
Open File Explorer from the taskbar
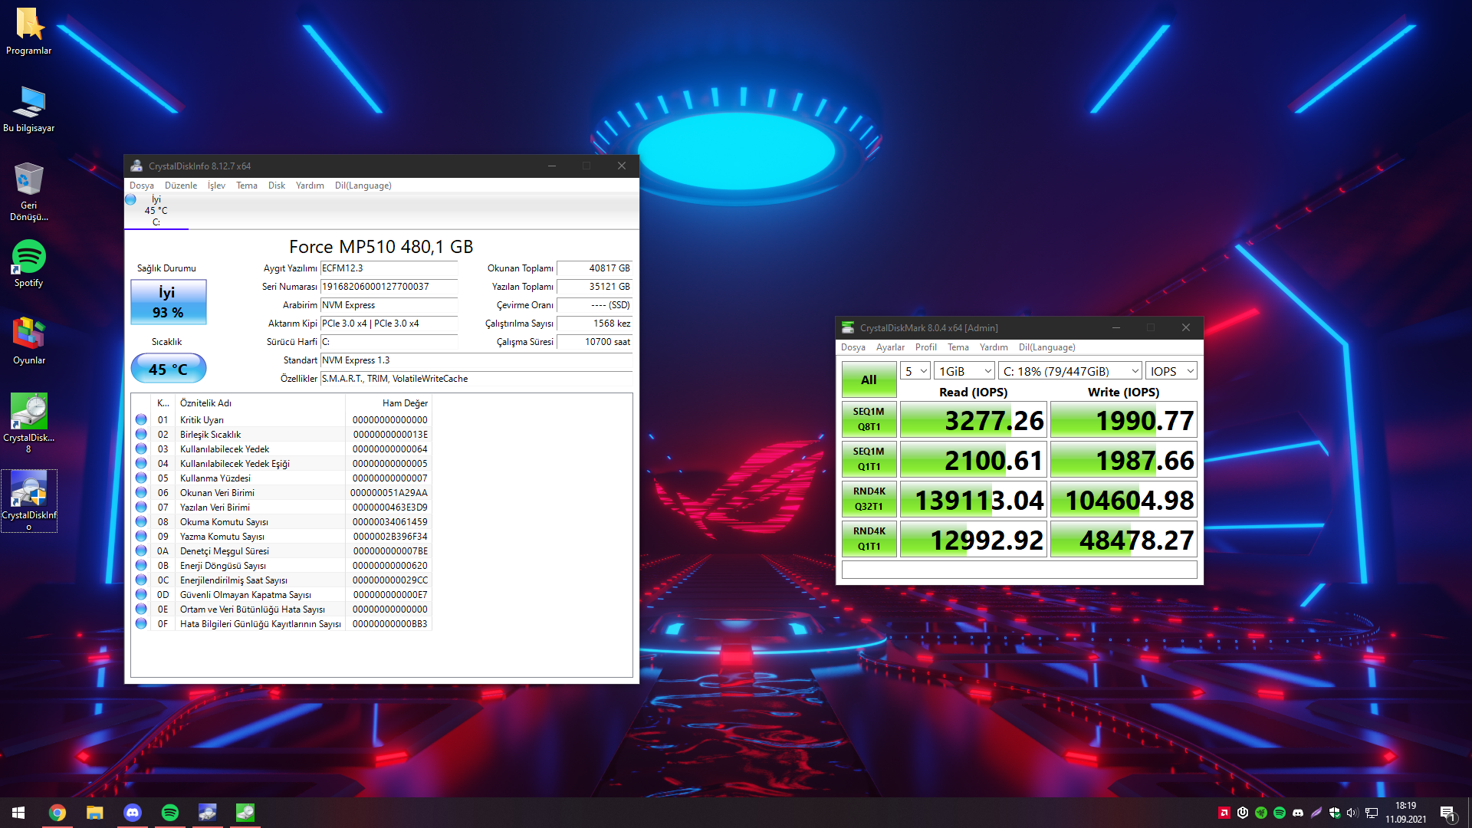(95, 813)
